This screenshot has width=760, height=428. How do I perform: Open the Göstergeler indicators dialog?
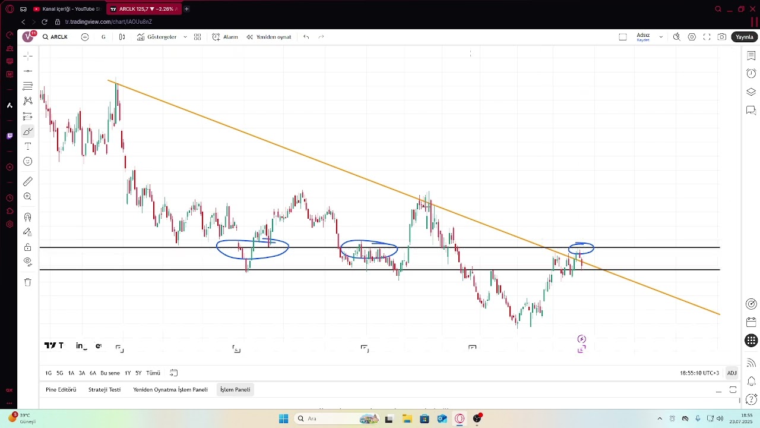pyautogui.click(x=157, y=37)
